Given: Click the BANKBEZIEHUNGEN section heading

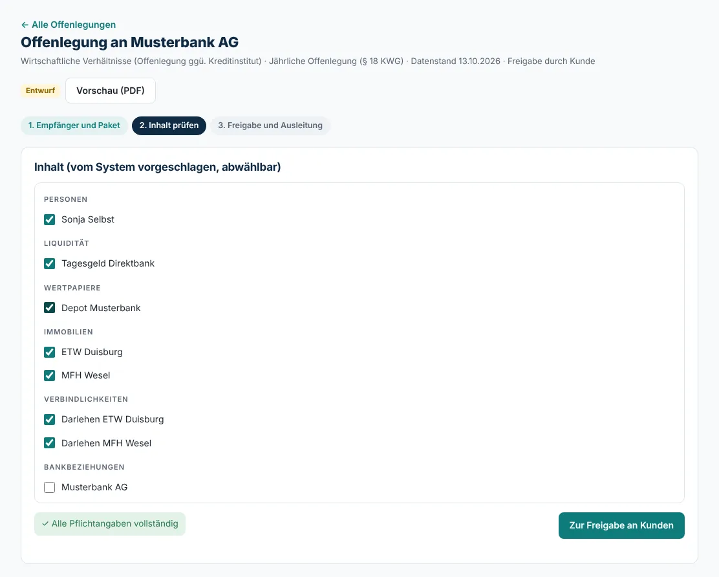Looking at the screenshot, I should click(84, 467).
